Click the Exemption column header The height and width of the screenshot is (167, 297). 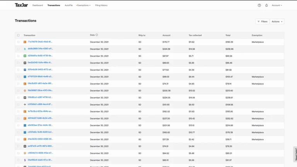point(257,35)
